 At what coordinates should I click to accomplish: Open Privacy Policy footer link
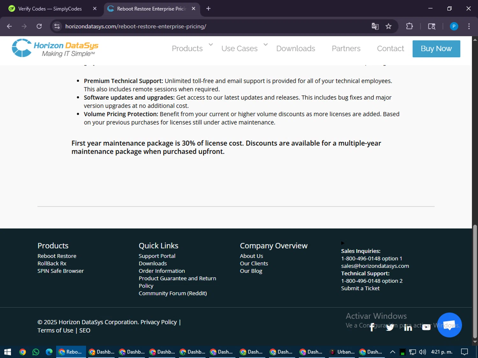click(159, 322)
